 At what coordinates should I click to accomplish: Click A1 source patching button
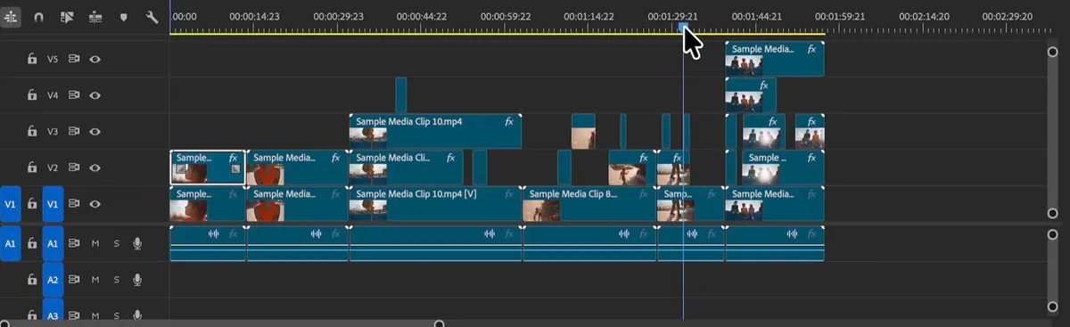click(x=11, y=242)
